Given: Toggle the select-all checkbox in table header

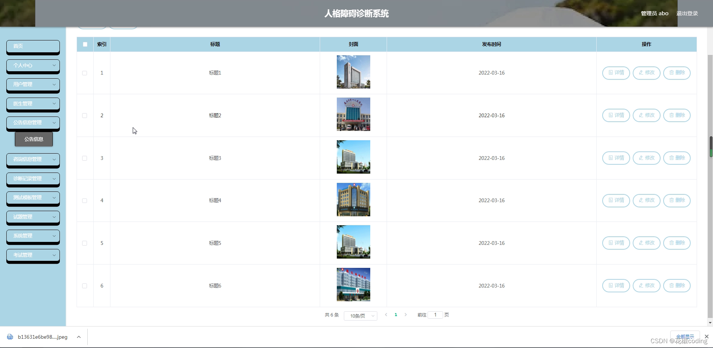Looking at the screenshot, I should click(85, 44).
